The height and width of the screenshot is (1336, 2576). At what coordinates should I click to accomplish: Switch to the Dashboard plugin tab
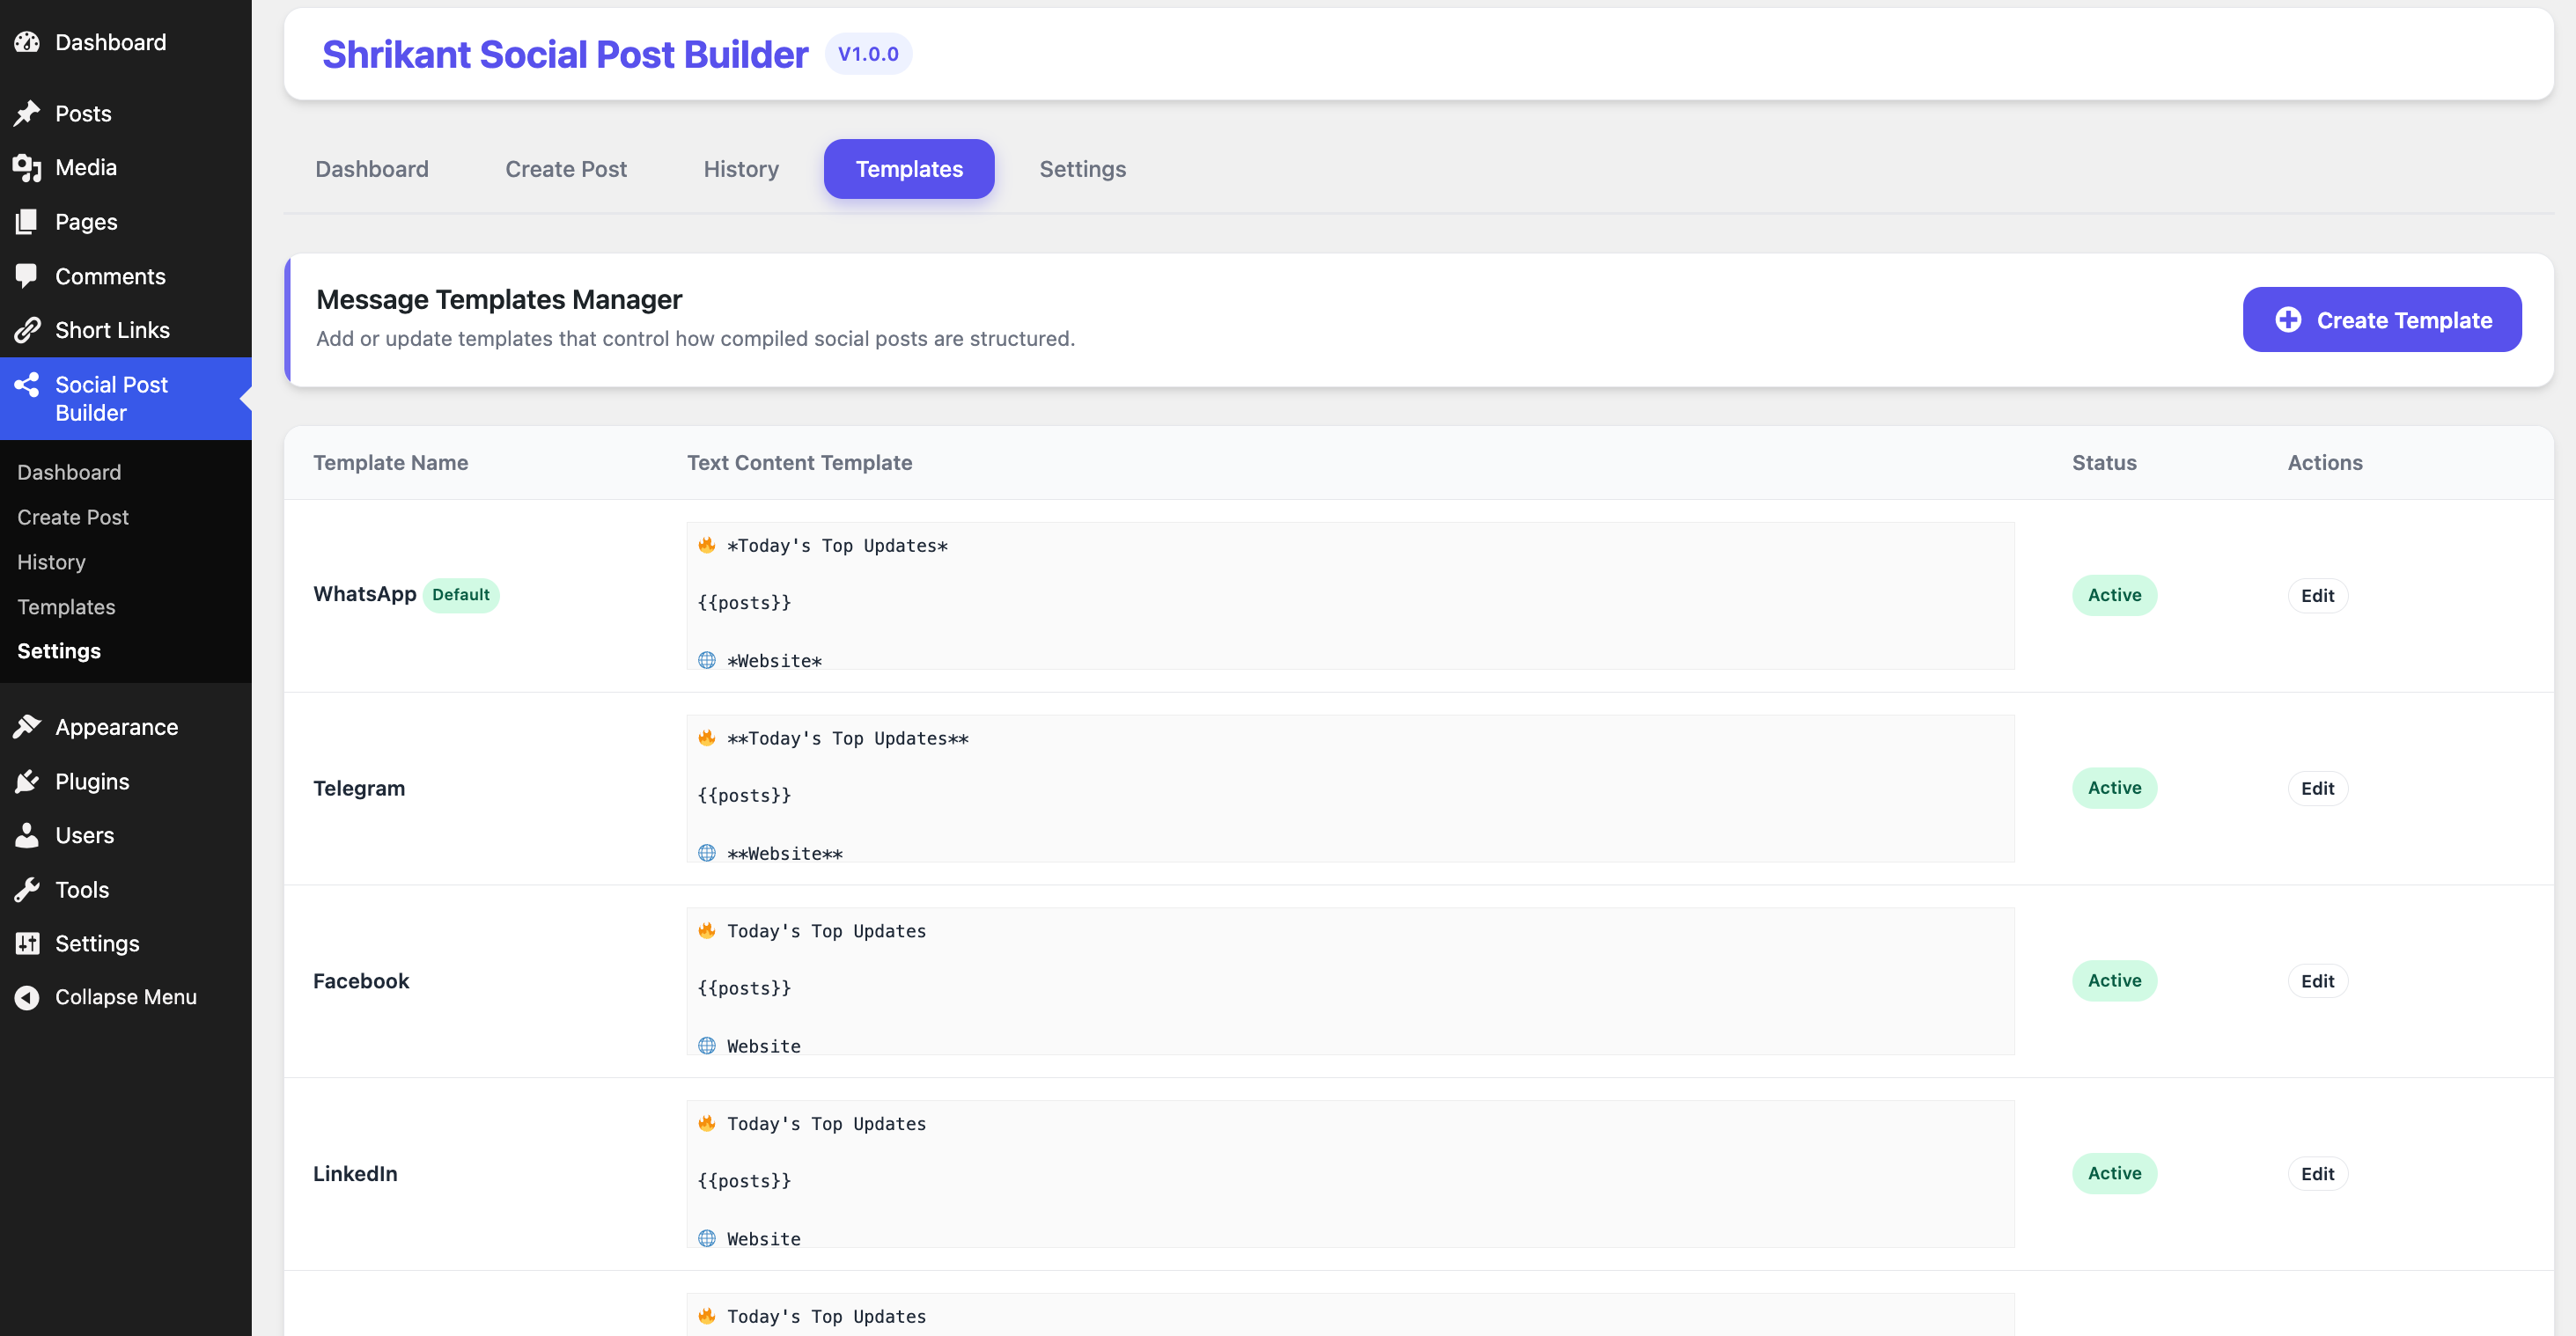(x=372, y=169)
